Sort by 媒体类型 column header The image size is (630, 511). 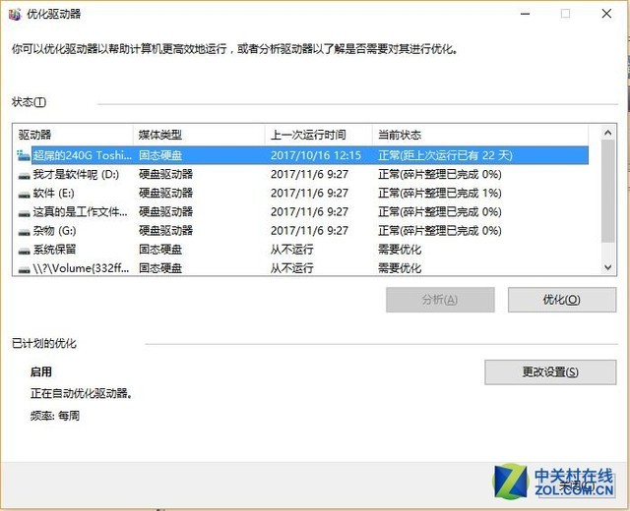198,135
